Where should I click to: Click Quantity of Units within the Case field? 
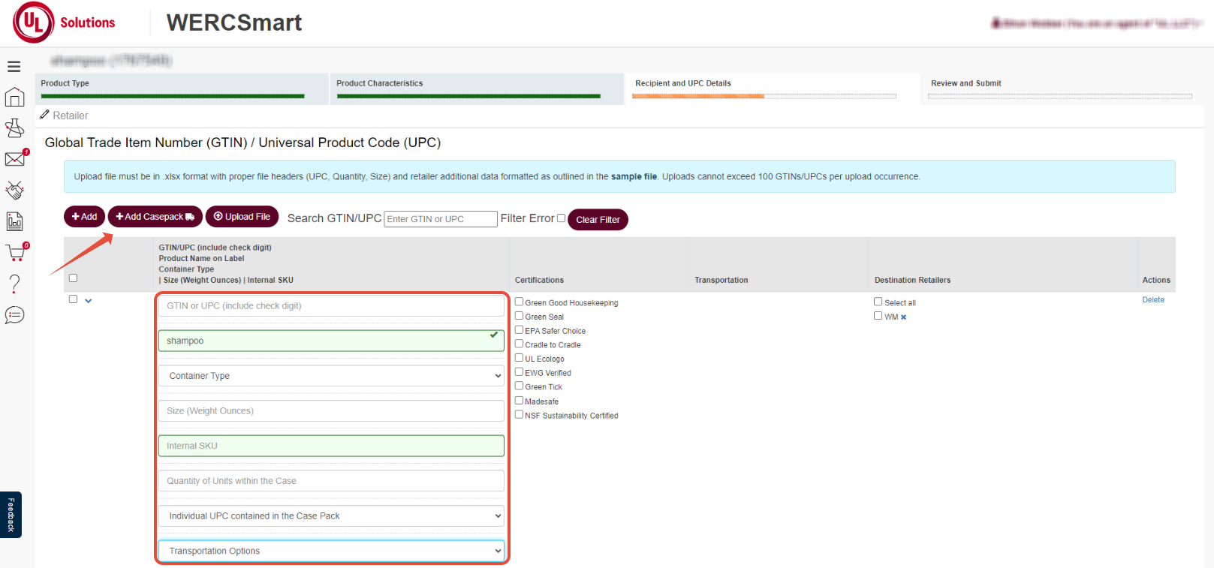click(331, 481)
